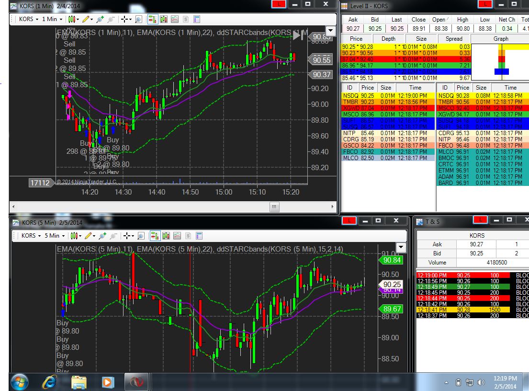529x391 pixels.
Task: Click panel dropdown triangle on 5 Min chart
Action: (401, 247)
